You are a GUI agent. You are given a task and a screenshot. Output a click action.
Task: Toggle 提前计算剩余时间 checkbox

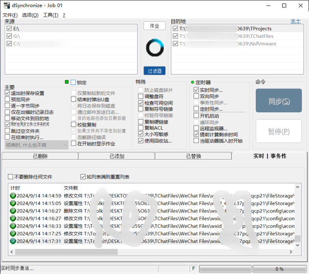point(196,134)
